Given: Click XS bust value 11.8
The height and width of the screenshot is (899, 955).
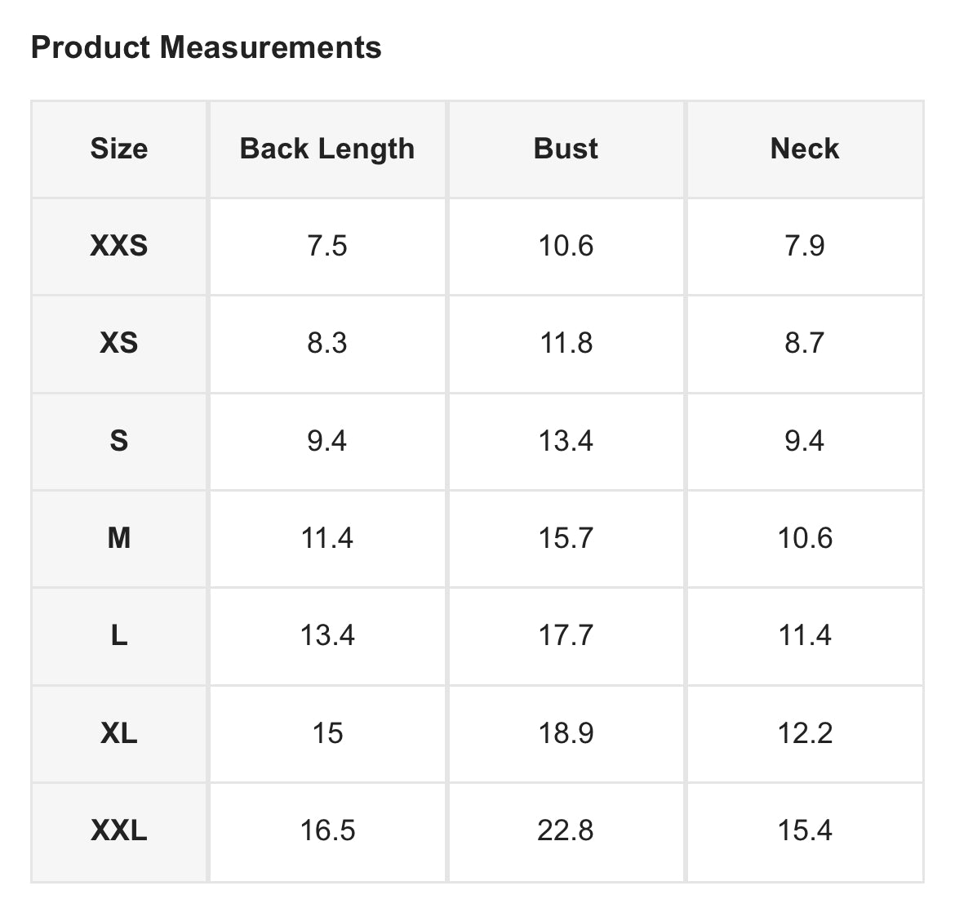Looking at the screenshot, I should click(x=566, y=343).
